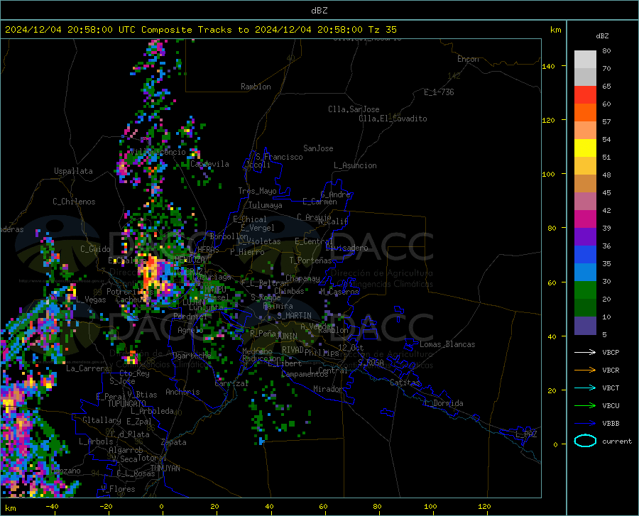Image resolution: width=639 pixels, height=516 pixels.
Task: Click the cyan 'current' ellipse legend icon
Action: (585, 441)
